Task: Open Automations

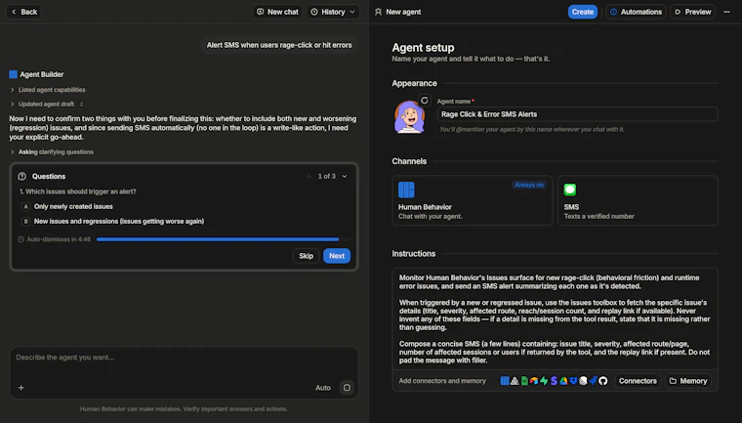Action: (636, 12)
